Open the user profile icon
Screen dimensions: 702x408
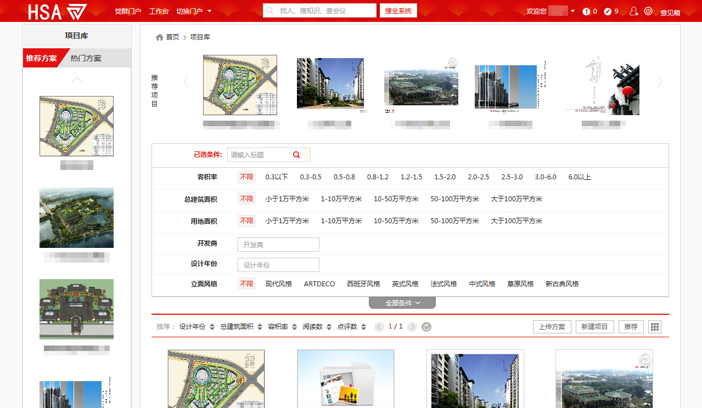click(633, 11)
